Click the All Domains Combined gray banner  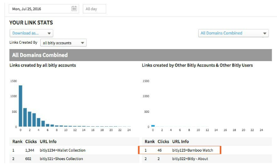click(x=141, y=55)
